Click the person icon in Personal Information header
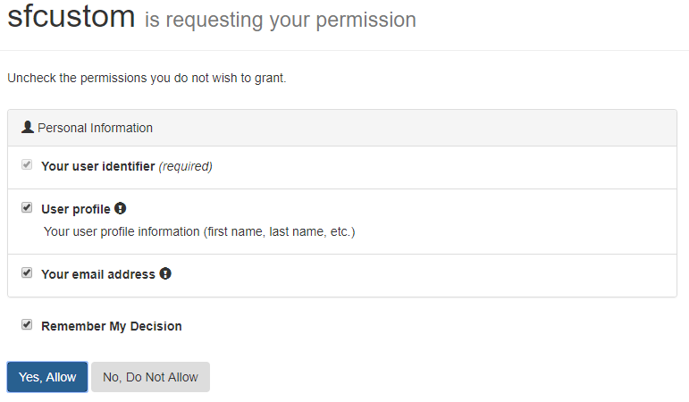The height and width of the screenshot is (402, 689). (x=28, y=127)
